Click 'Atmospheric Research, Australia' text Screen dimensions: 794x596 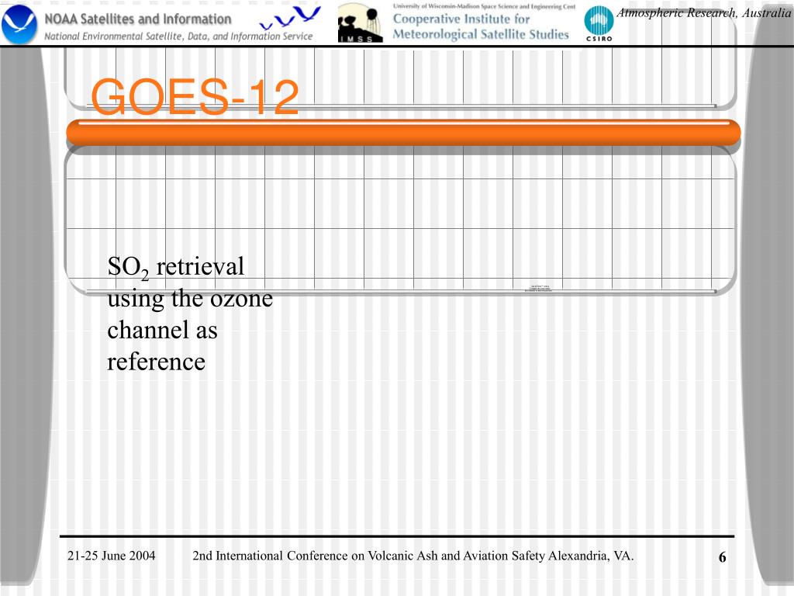tap(704, 12)
